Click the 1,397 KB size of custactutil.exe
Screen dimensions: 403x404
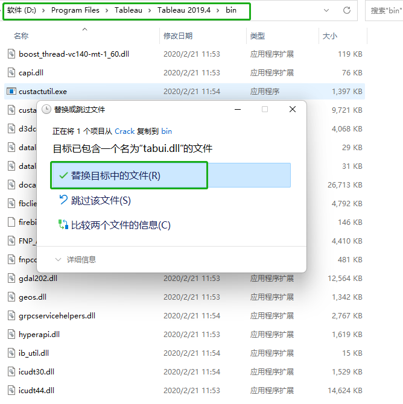coord(347,92)
